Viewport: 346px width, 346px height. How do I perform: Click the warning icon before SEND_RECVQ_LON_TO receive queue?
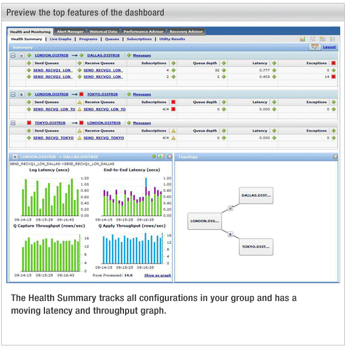pos(80,109)
